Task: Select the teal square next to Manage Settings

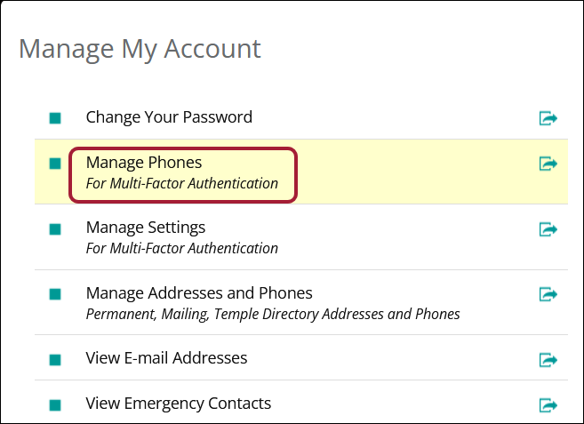Action: tap(55, 229)
